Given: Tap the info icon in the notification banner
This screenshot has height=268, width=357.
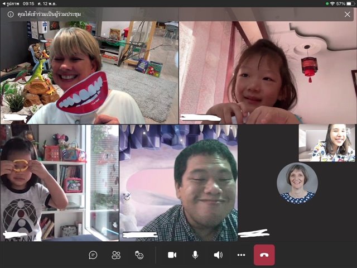Looking at the screenshot, I should point(10,15).
